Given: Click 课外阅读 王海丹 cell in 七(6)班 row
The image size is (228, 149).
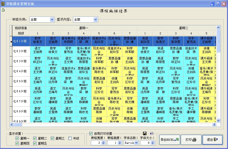Looking at the screenshot, I should (206, 91).
